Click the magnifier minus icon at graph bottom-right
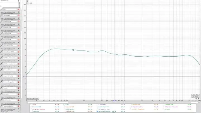Image resolution: width=201 pixels, height=113 pixels. (196, 99)
